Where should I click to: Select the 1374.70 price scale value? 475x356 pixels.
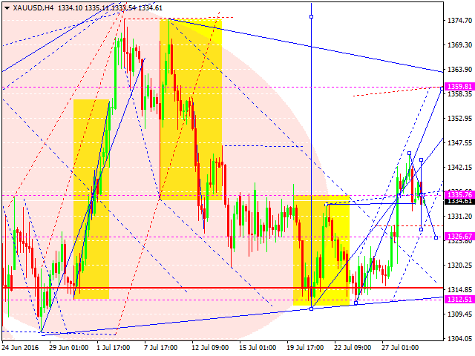coord(460,20)
